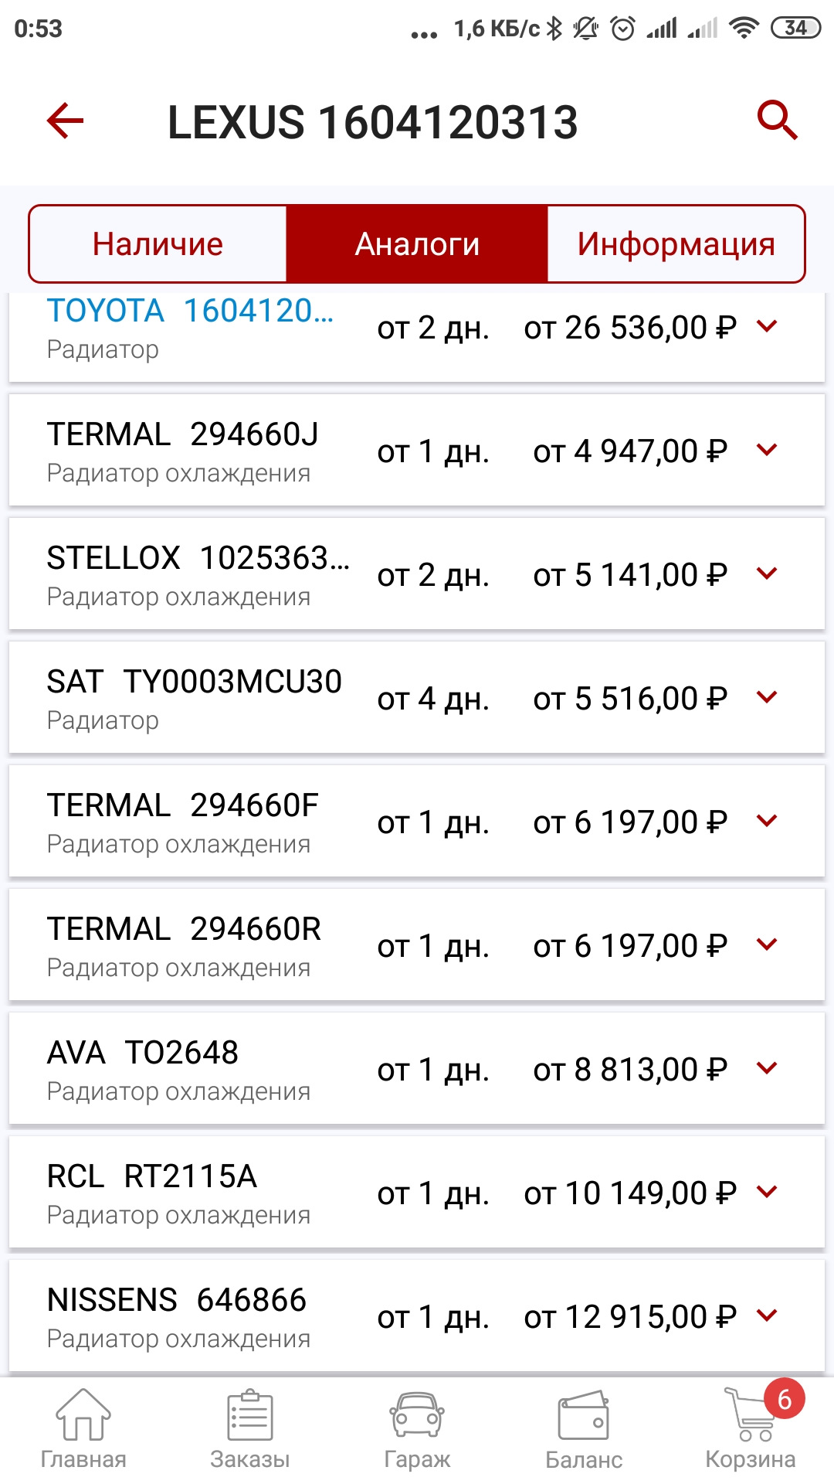Tap the cart badge showing 6
Viewport: 834px width, 1484px height.
(784, 1398)
